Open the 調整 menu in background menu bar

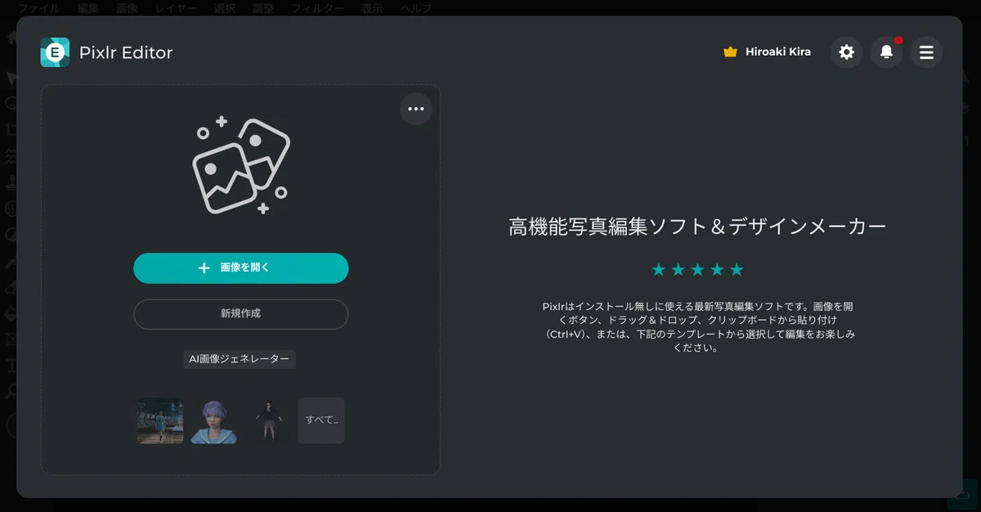coord(263,8)
